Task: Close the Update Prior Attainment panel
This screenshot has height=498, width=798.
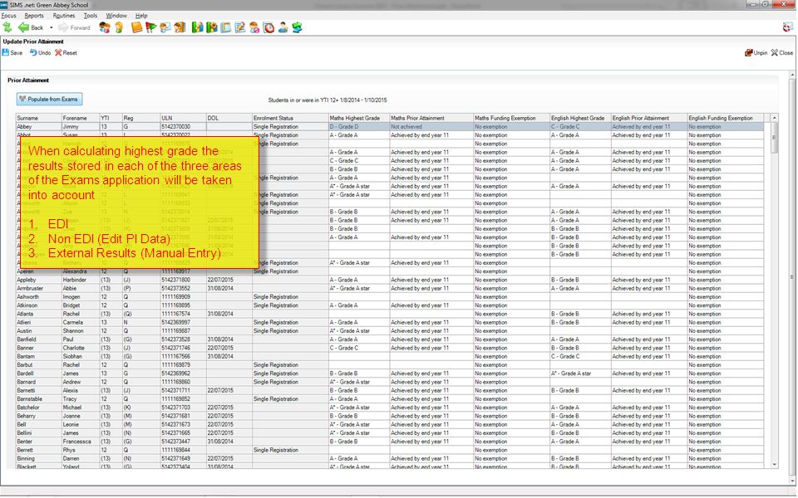Action: pyautogui.click(x=781, y=53)
